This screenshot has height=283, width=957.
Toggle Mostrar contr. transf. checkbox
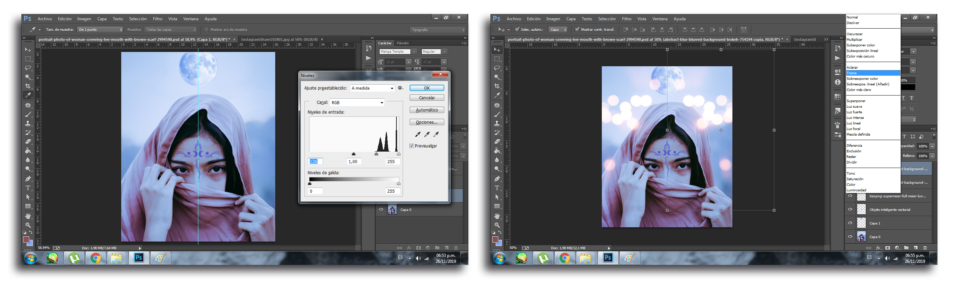(x=577, y=29)
